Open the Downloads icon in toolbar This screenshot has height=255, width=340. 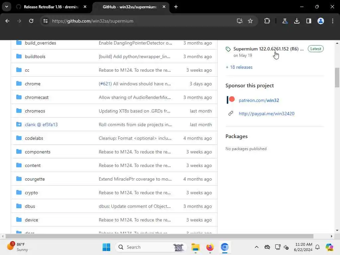297,21
